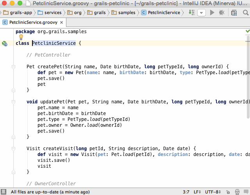Viewport: 250px width, 195px height.
Task: Click the 3:7 cursor position indicator
Action: (x=186, y=192)
